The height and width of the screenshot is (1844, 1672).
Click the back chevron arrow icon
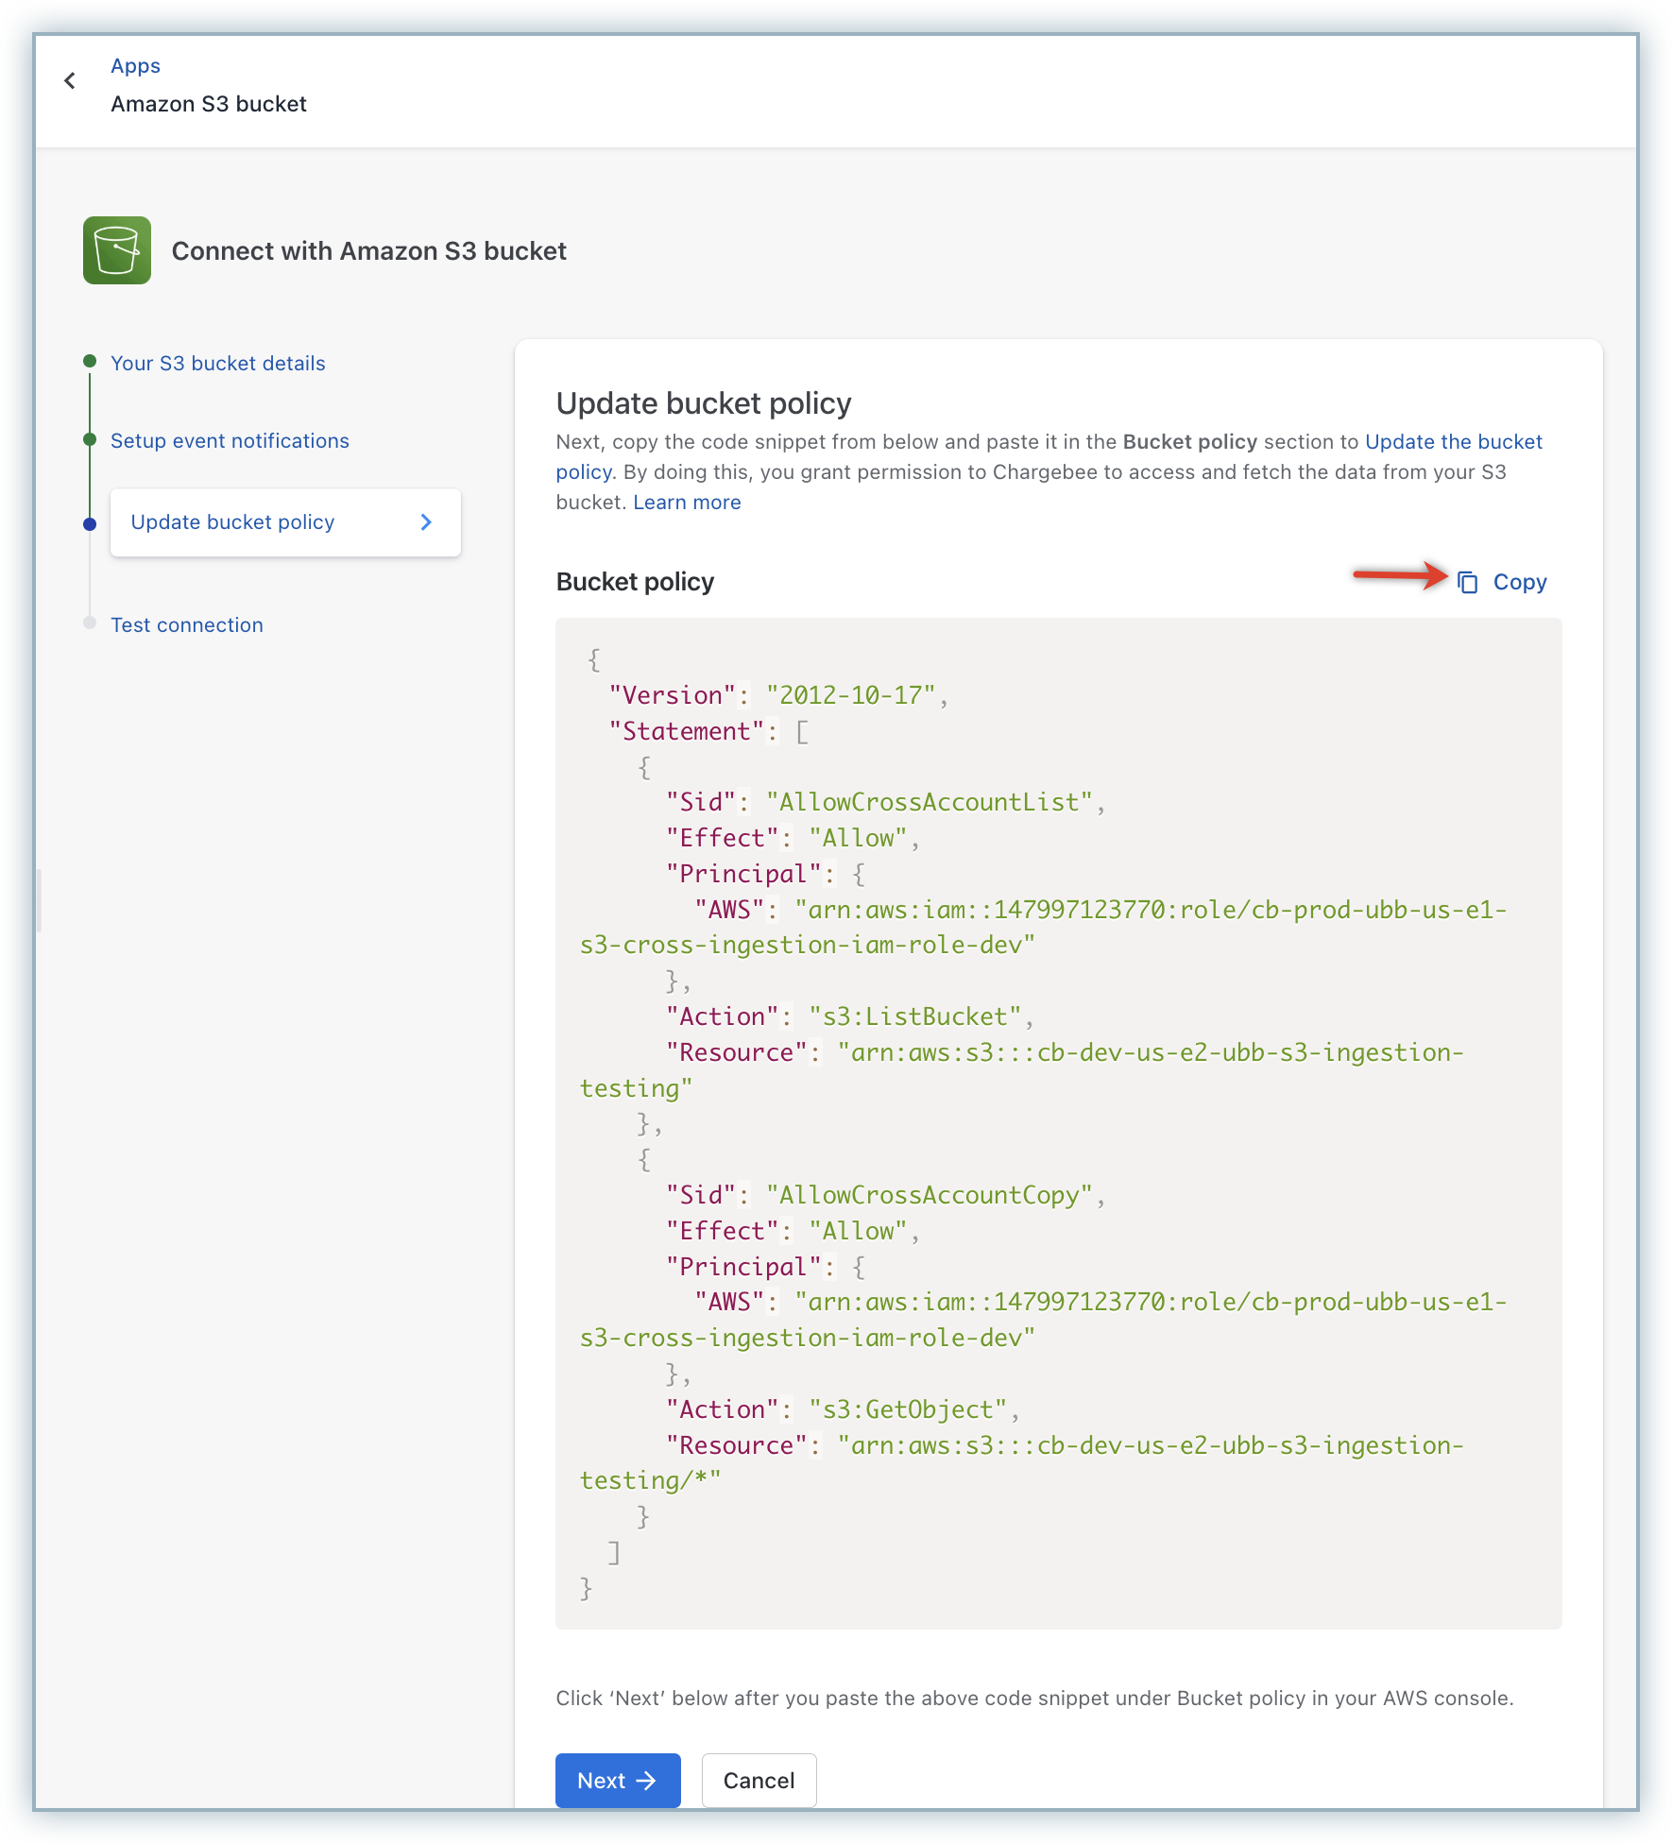pos(70,81)
